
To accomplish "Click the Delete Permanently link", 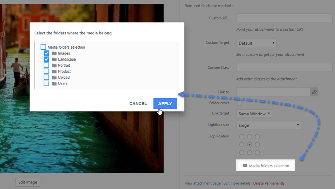I will tap(269, 183).
